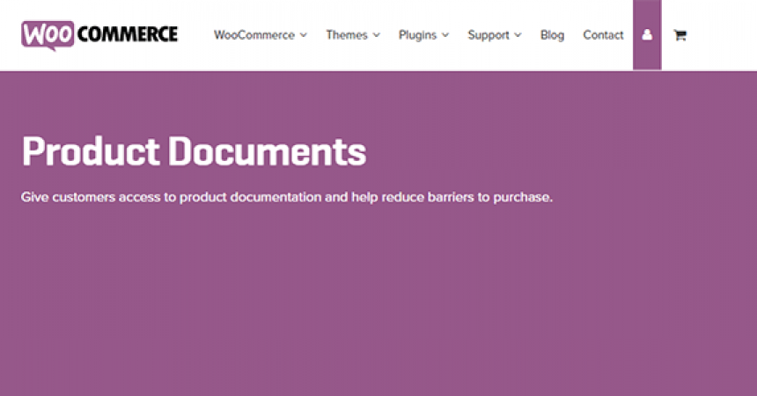Open the Themes menu
The width and height of the screenshot is (757, 396).
pos(353,35)
